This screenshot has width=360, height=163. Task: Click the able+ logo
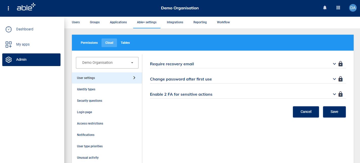pyautogui.click(x=26, y=8)
